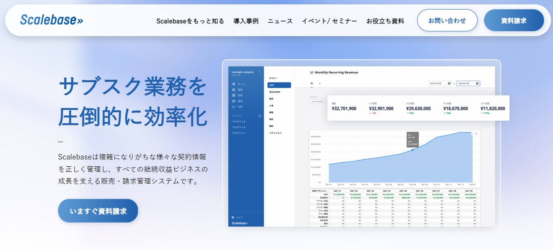The image size is (553, 250).
Task: Open the Scalebaseをもっと知る menu
Action: 190,21
